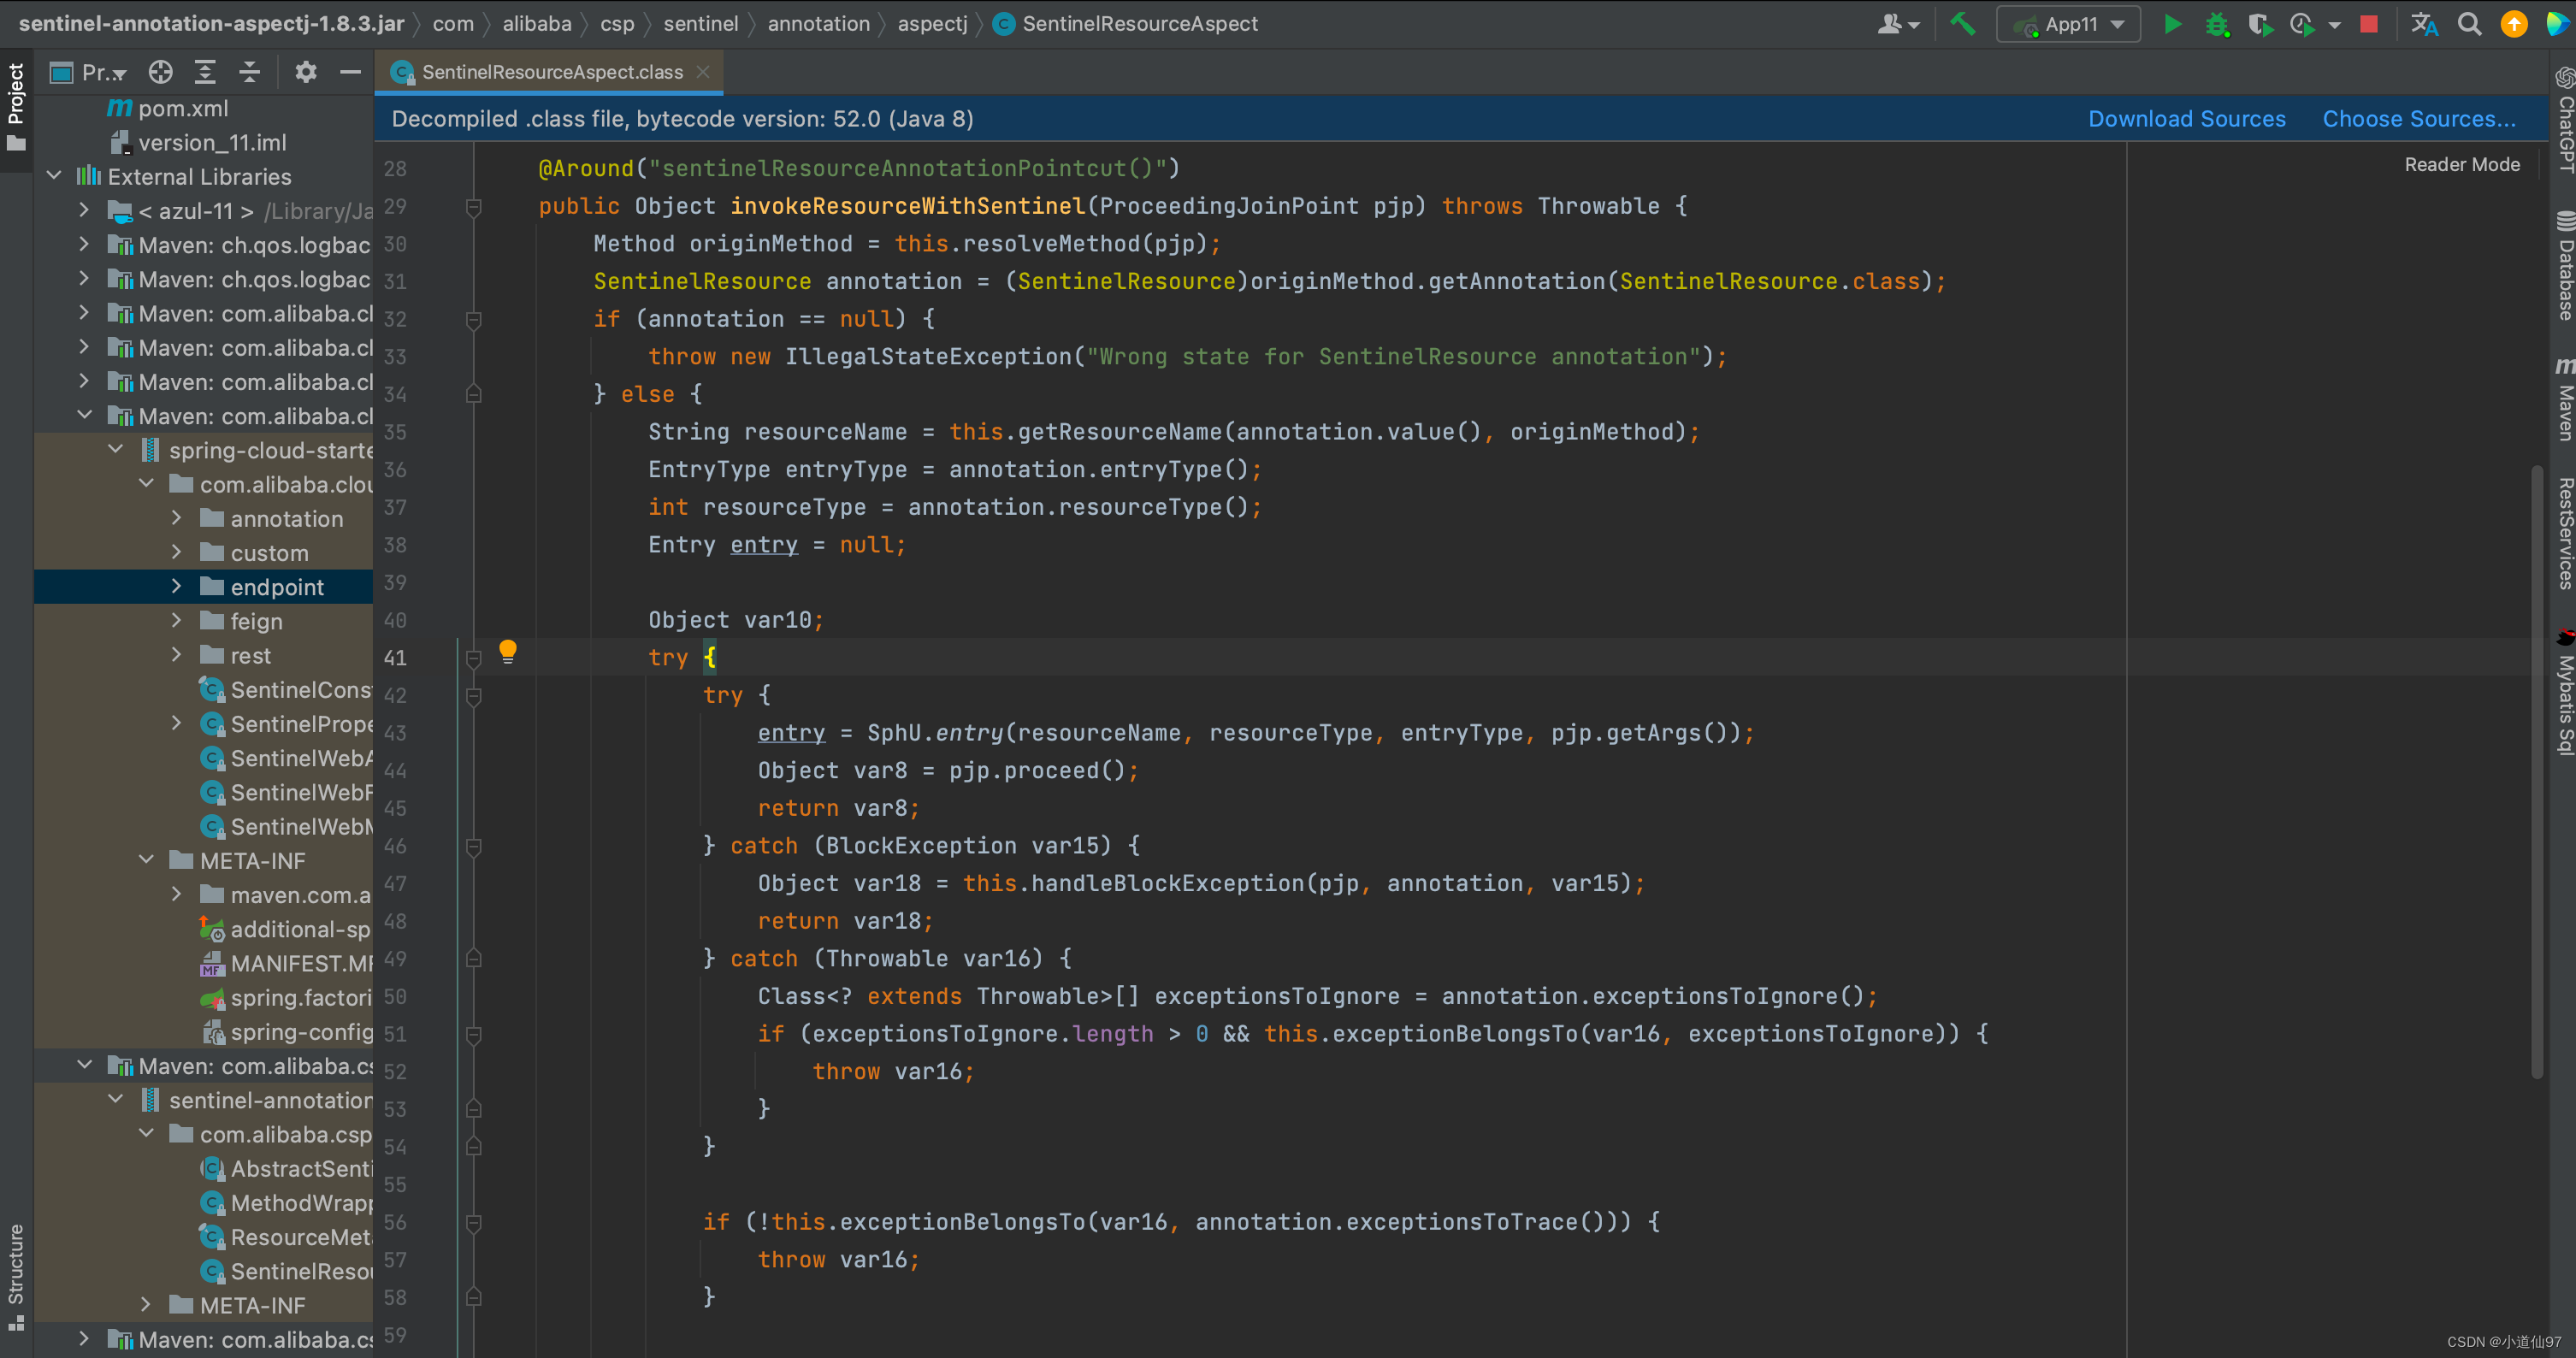Select the MethodWrapp class in tree

[300, 1203]
